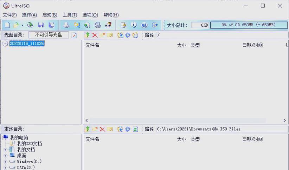
Task: Click the 0KB total size field
Action: [200, 25]
